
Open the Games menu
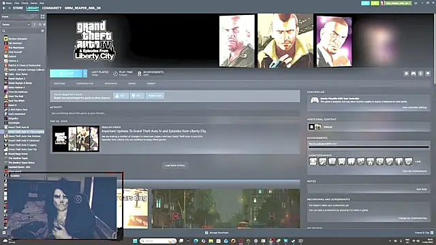click(33, 3)
